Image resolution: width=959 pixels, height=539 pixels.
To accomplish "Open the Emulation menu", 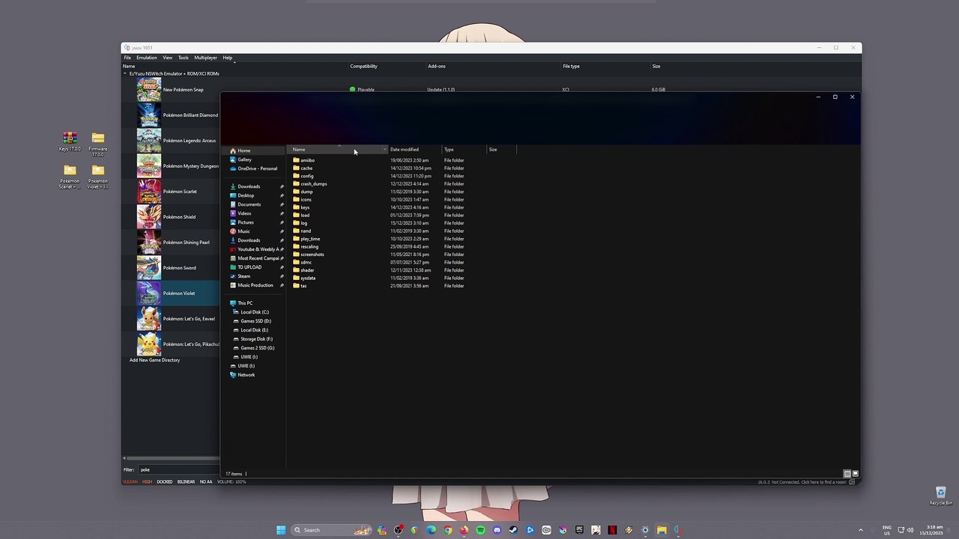I will (x=146, y=58).
